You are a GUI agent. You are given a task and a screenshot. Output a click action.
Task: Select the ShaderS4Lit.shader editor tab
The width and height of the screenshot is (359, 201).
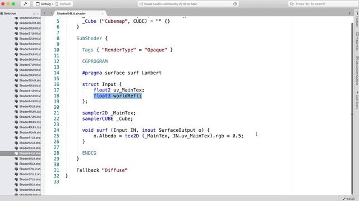tap(71, 13)
